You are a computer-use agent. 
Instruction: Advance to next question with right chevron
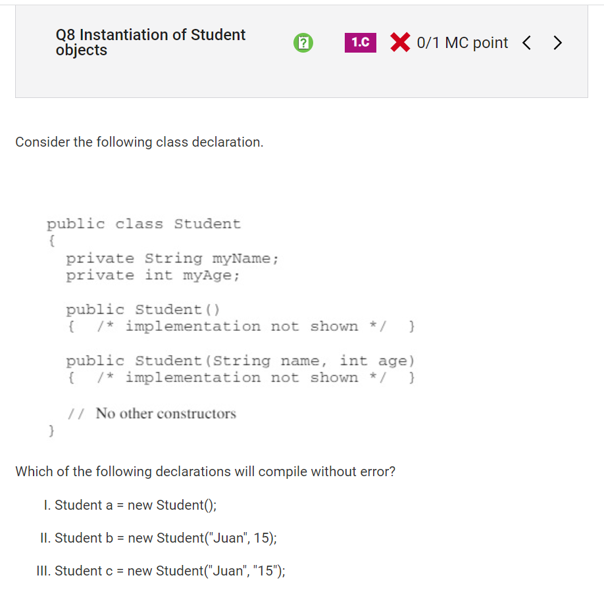(557, 43)
